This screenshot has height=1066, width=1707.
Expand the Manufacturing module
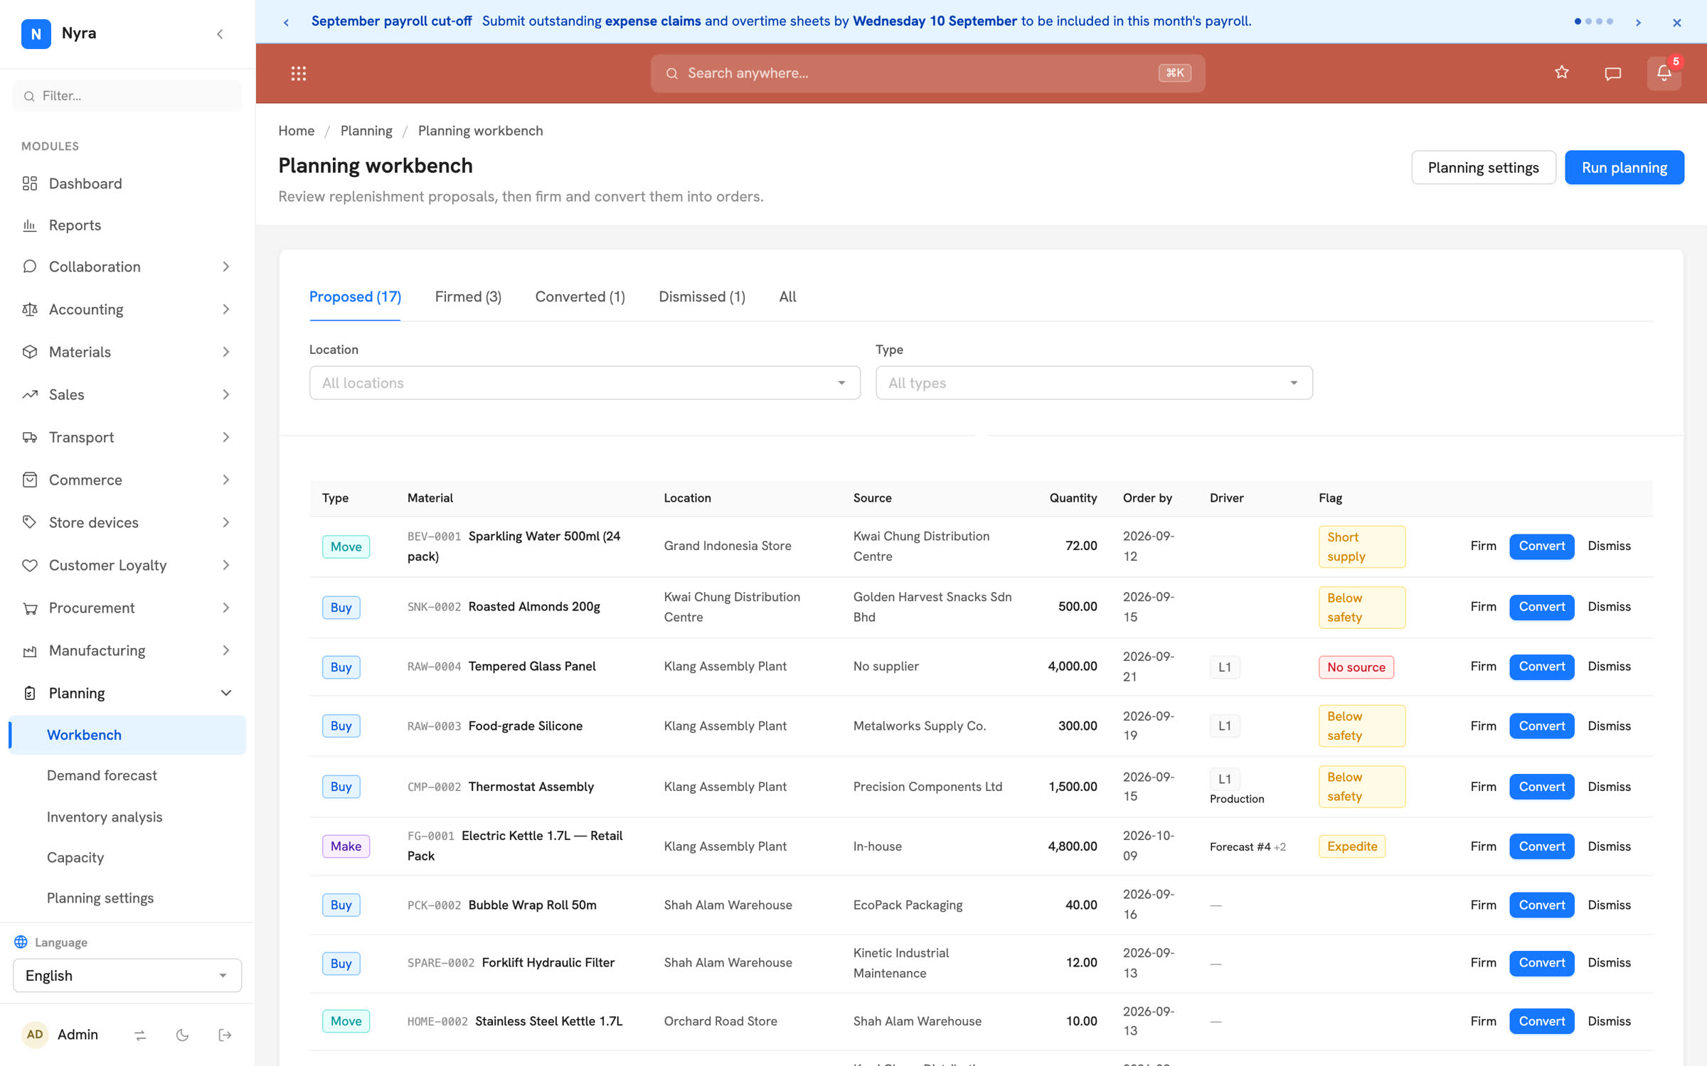(127, 650)
